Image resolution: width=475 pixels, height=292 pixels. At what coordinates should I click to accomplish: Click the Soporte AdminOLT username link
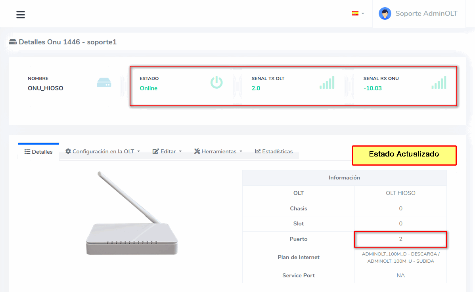tap(426, 13)
